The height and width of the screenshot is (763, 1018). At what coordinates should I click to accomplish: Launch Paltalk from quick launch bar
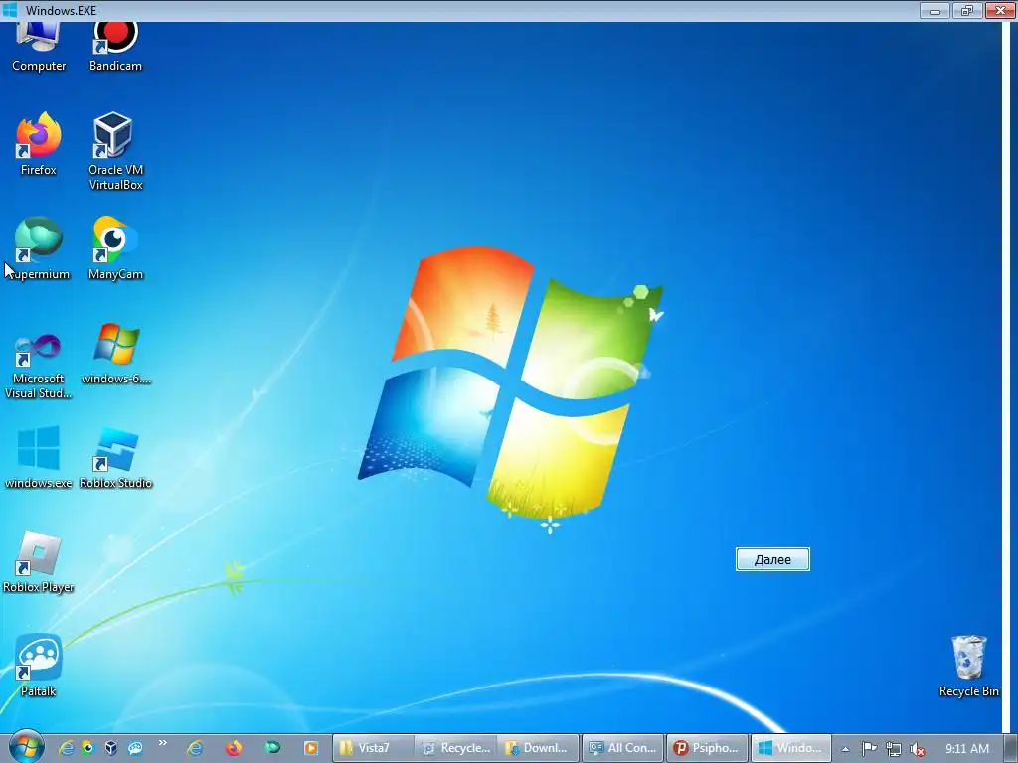(135, 748)
